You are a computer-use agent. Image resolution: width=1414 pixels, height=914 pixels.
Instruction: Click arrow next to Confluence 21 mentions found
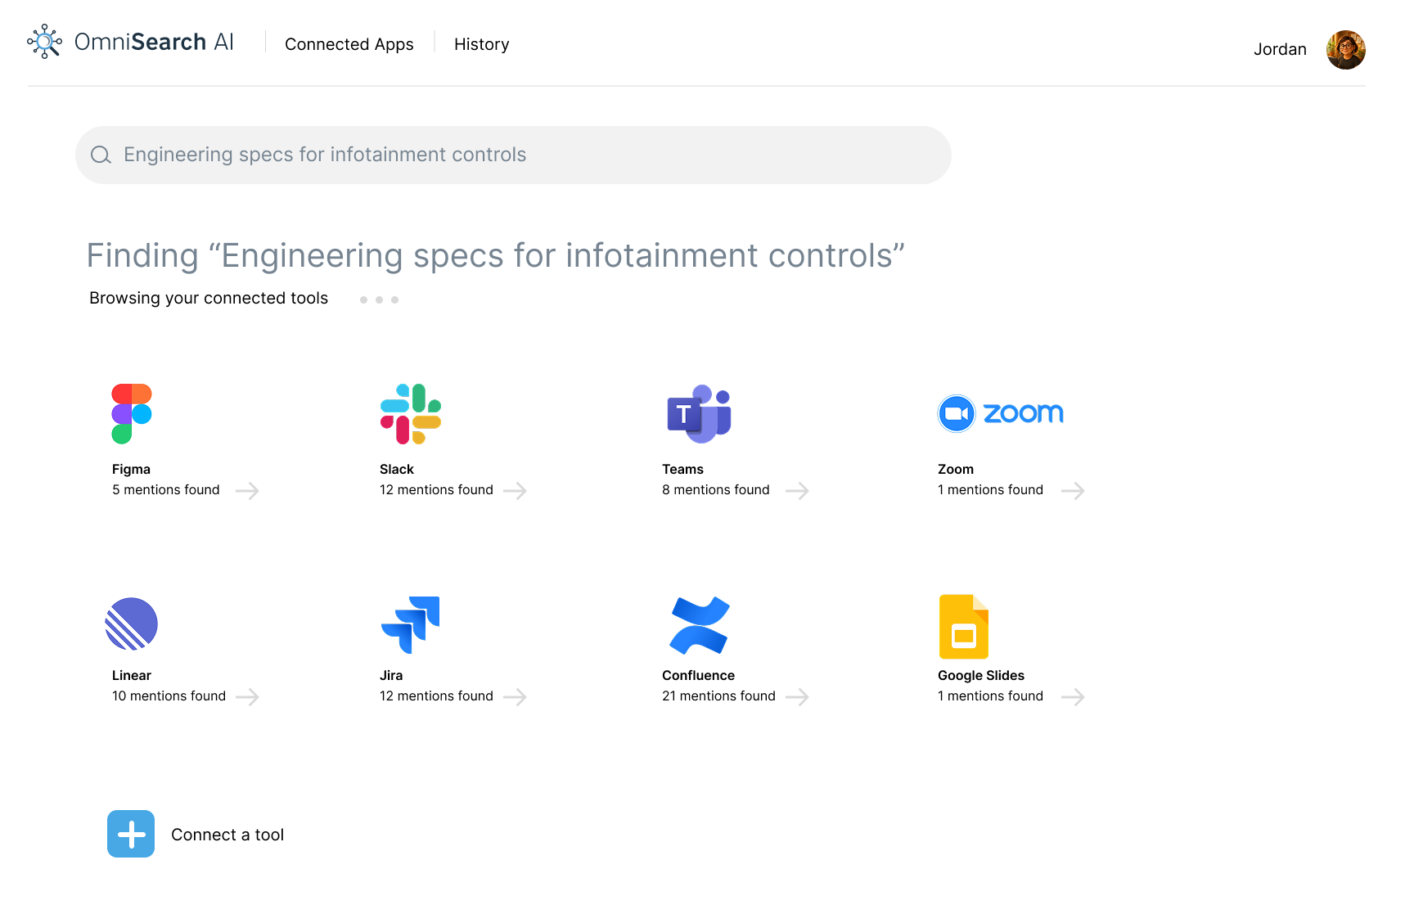pyautogui.click(x=797, y=697)
